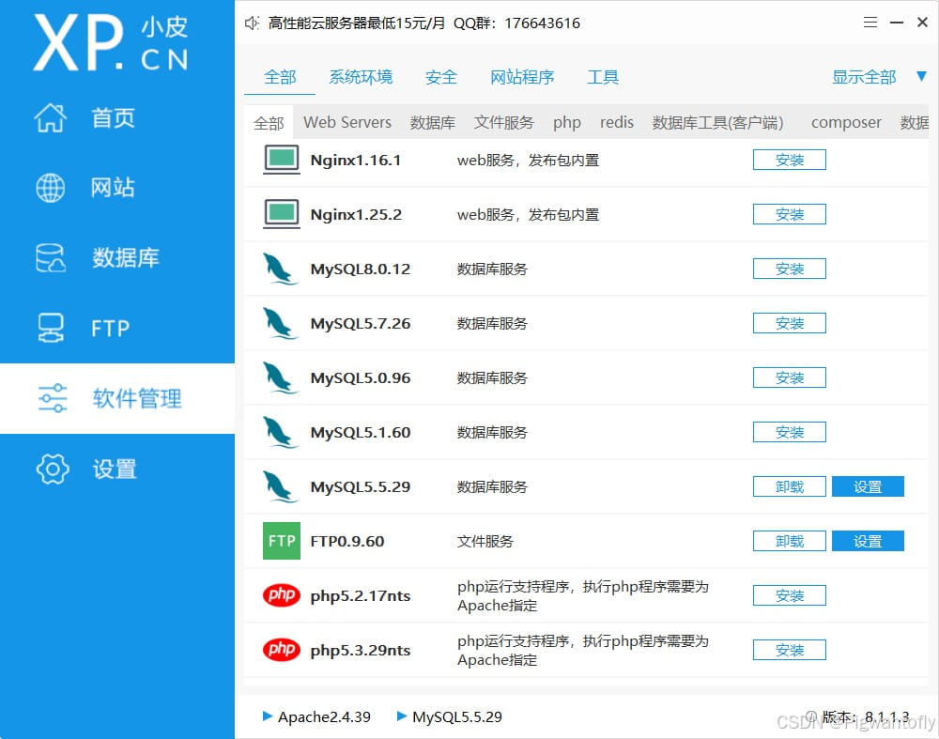This screenshot has width=939, height=739.
Task: Click the MySQL5.1.60 dolphin icon
Action: click(280, 432)
